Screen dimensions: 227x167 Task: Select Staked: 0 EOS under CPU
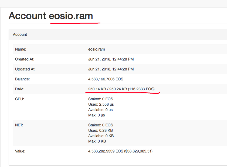coord(101,99)
